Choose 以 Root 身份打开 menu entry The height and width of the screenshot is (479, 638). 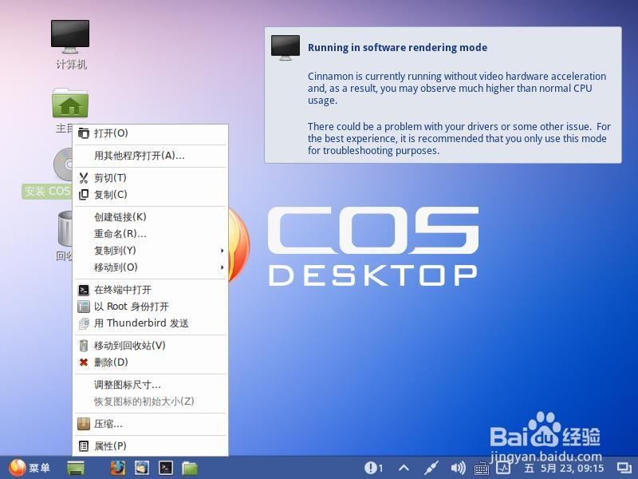coord(150,307)
